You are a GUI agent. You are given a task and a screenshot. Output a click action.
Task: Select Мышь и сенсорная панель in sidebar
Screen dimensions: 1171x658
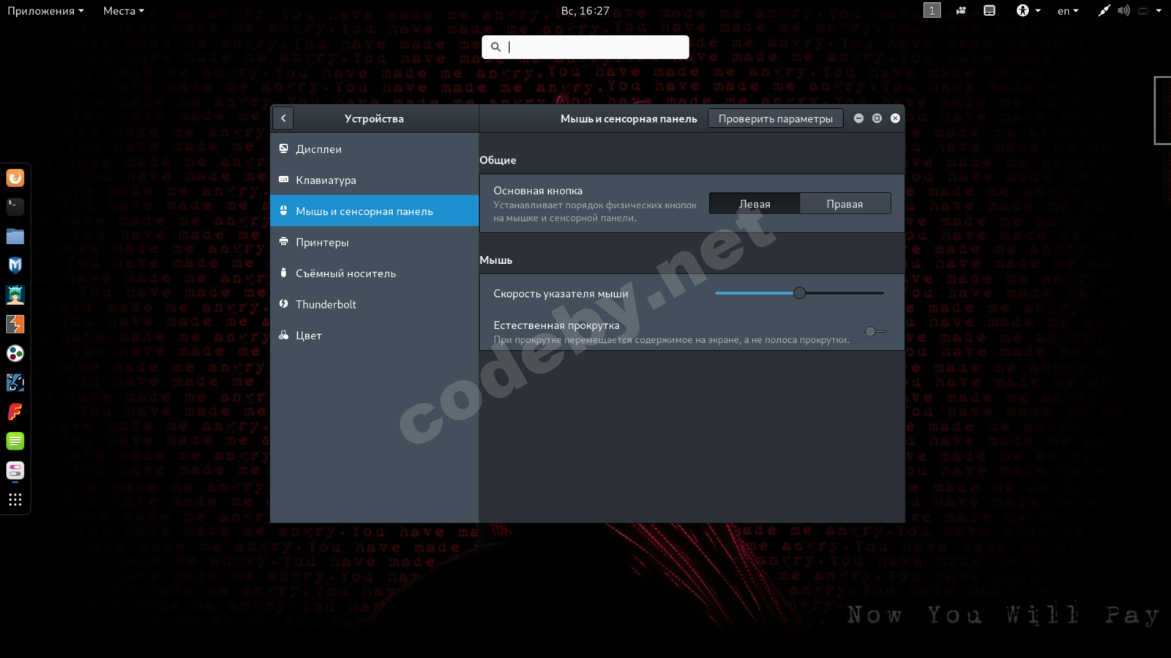[x=375, y=211]
